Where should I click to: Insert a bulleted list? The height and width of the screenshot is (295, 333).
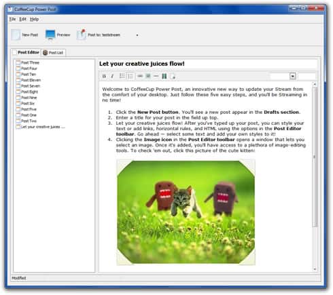122,76
